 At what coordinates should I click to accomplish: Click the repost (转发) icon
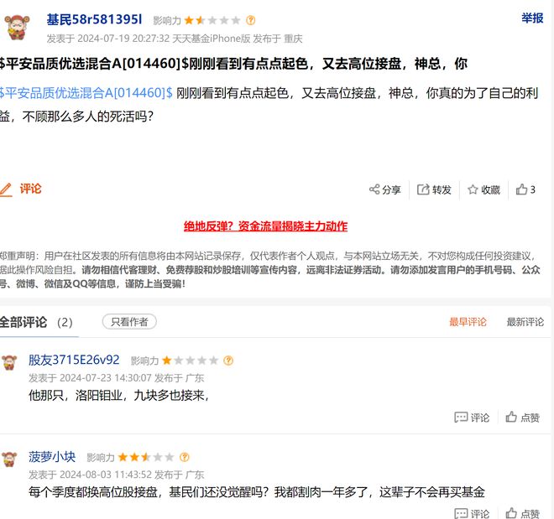(424, 189)
